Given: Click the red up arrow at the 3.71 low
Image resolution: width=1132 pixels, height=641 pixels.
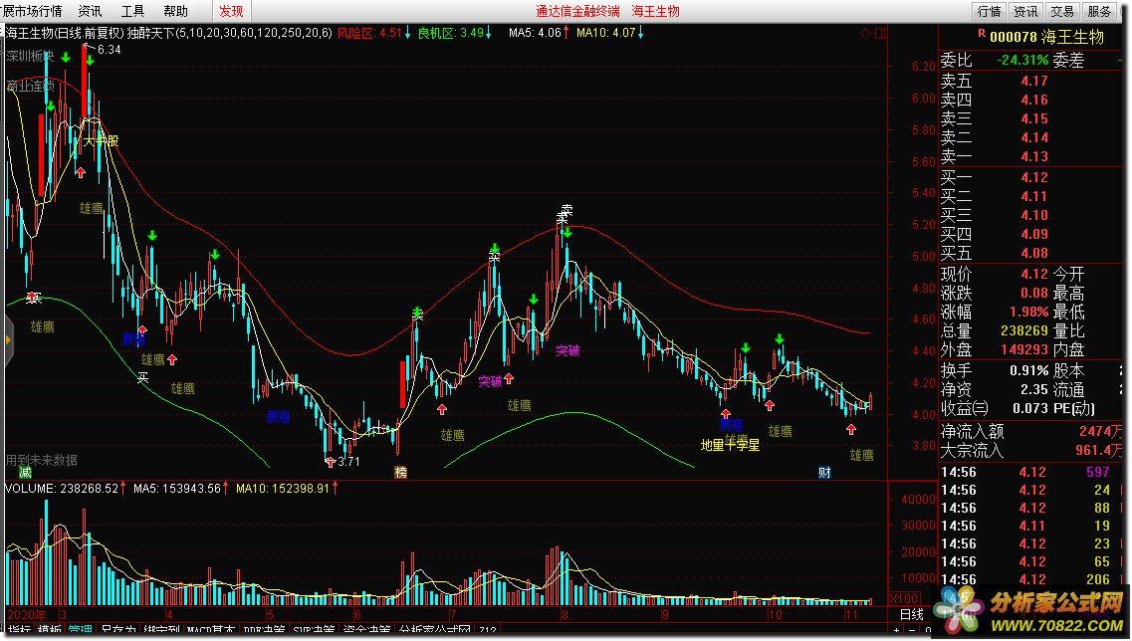Looking at the screenshot, I should pos(331,462).
